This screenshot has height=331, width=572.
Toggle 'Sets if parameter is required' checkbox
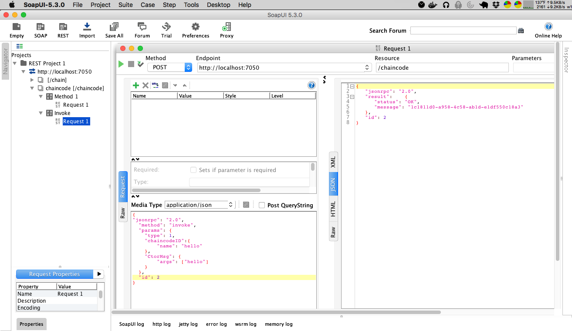[x=193, y=170]
